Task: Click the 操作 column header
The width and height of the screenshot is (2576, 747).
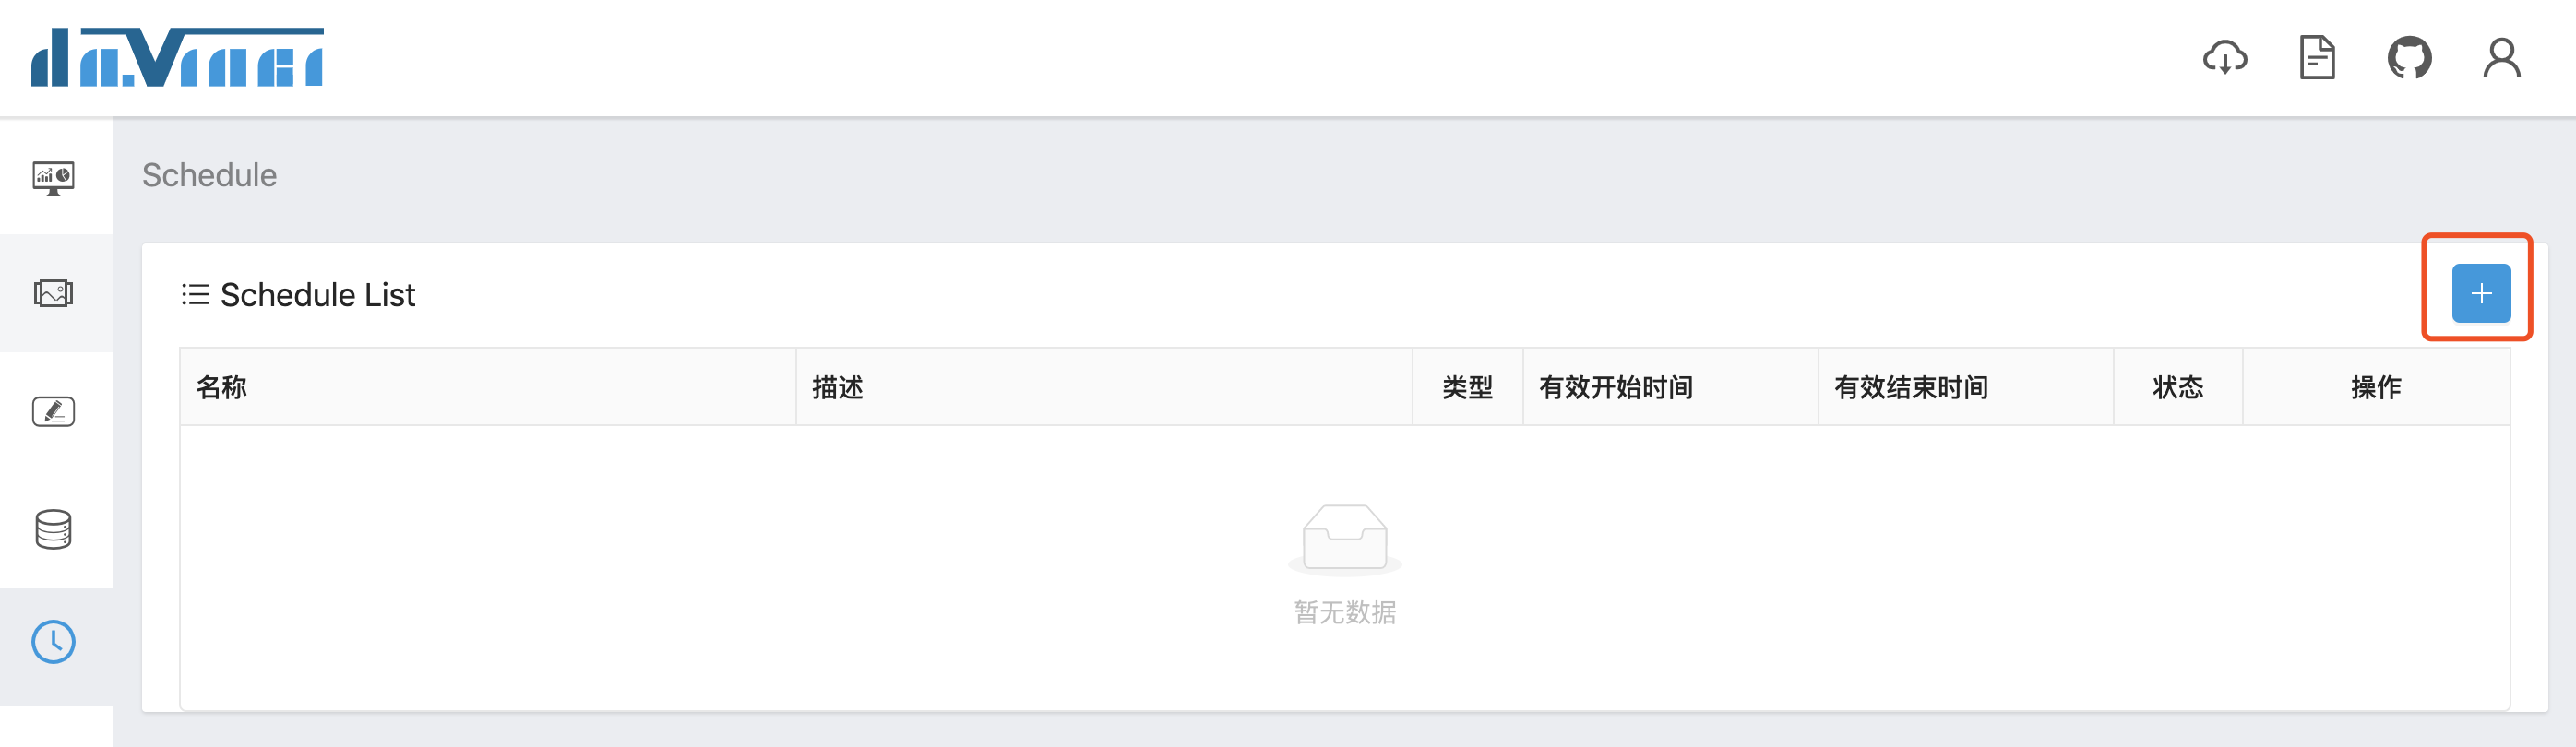Action: tap(2376, 388)
